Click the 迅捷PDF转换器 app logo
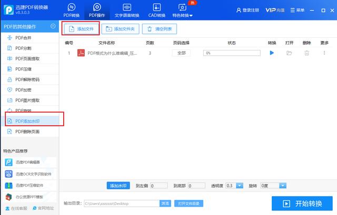Screen dimensions: 337x215 tap(8, 10)
